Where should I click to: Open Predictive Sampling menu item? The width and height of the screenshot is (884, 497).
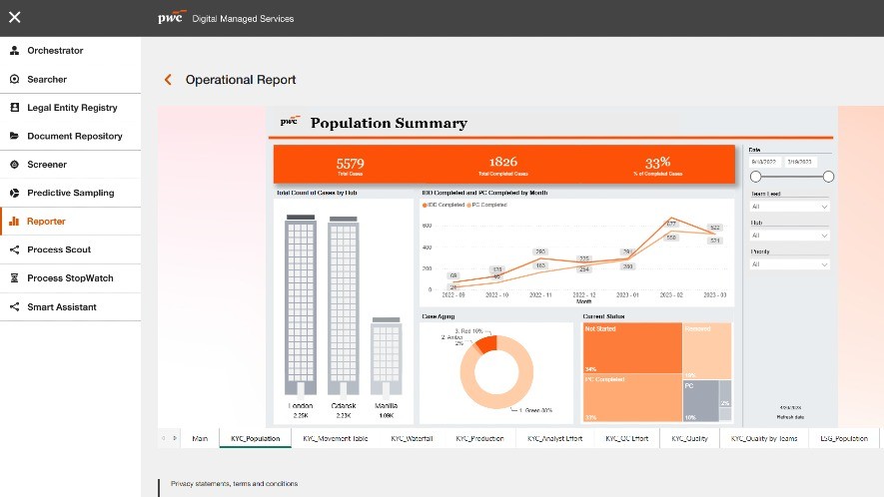point(71,193)
